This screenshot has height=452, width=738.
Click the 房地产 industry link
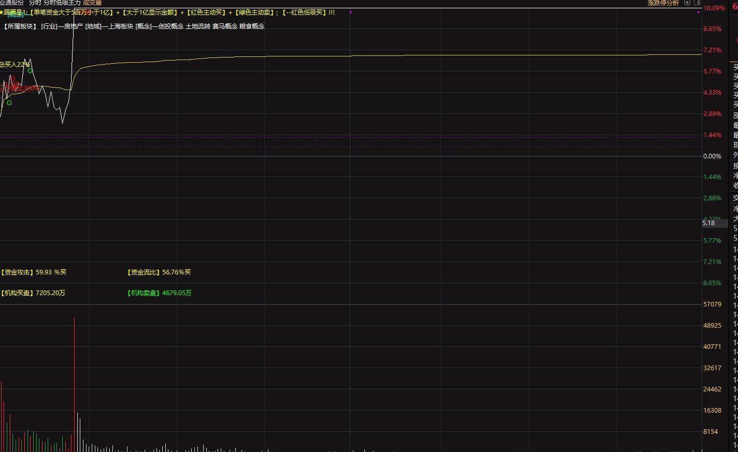[73, 26]
